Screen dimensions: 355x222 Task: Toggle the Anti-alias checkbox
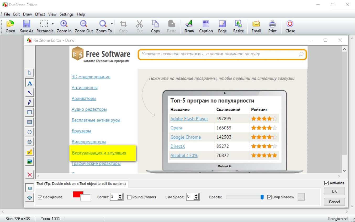coord(326,183)
